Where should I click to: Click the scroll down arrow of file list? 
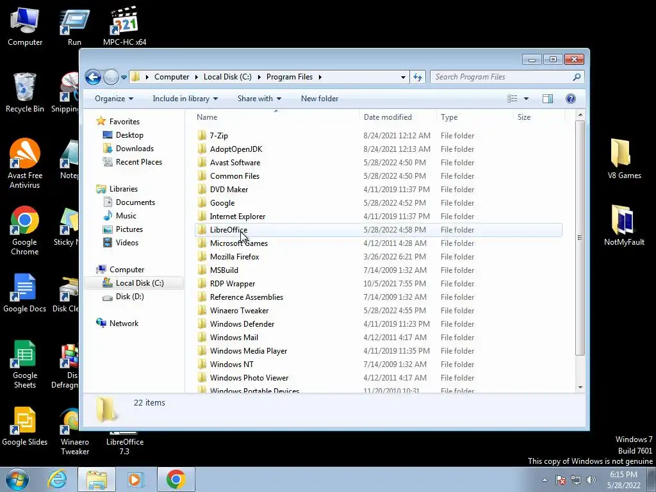pyautogui.click(x=580, y=388)
